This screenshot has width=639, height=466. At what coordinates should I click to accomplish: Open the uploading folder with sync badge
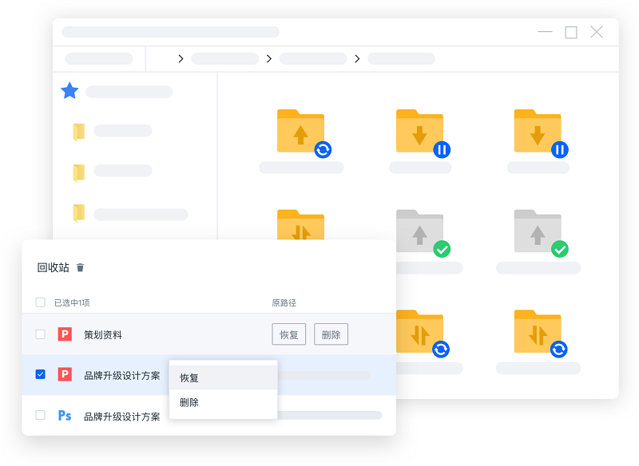[301, 129]
